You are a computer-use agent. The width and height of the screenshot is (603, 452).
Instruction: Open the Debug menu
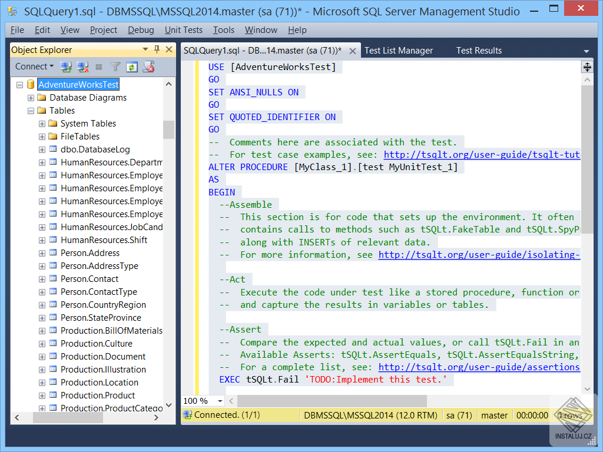tap(141, 30)
